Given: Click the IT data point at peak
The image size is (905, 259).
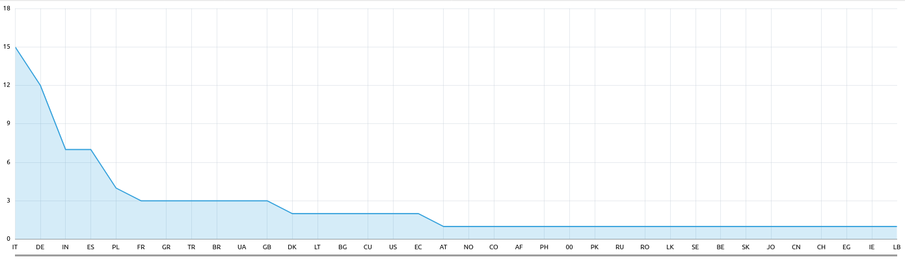Looking at the screenshot, I should (15, 47).
